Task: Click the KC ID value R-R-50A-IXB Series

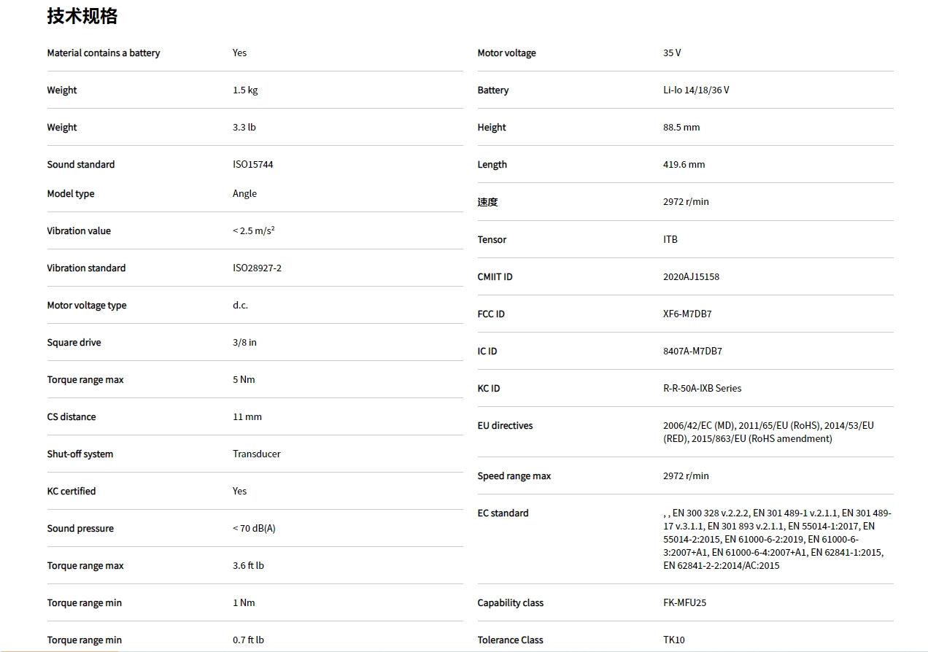Action: coord(702,388)
